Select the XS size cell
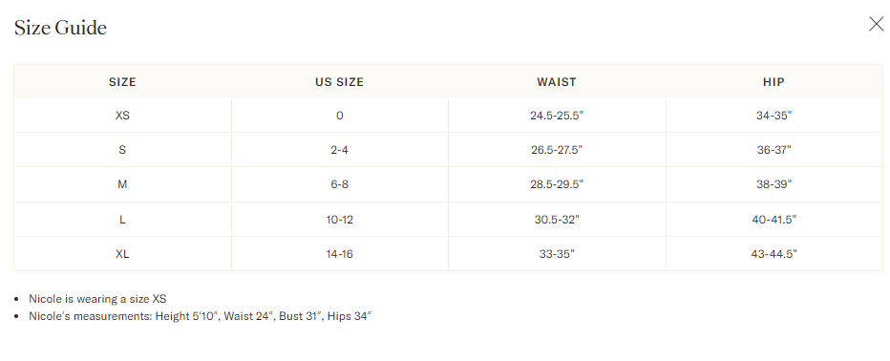This screenshot has width=890, height=361. click(122, 116)
